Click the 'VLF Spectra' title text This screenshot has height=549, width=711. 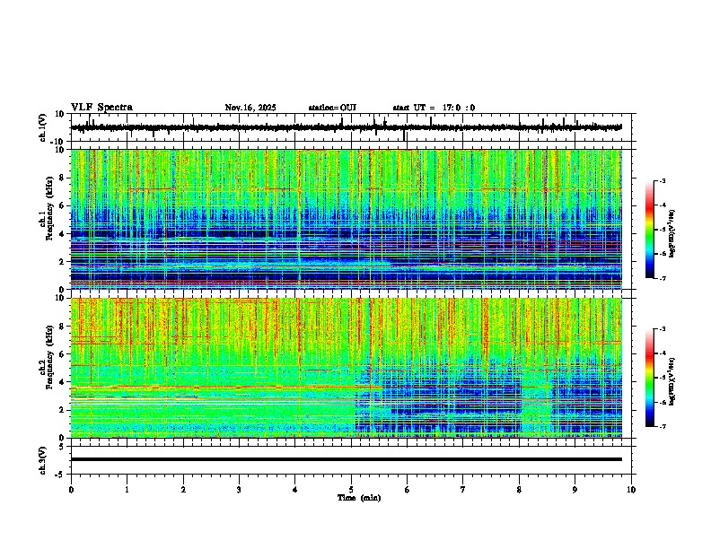(x=101, y=108)
